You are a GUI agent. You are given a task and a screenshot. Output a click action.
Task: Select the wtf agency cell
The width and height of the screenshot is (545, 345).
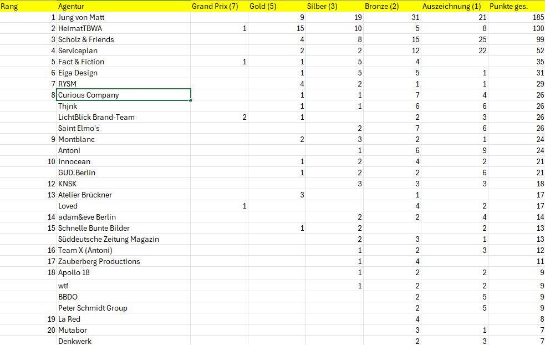coord(124,286)
